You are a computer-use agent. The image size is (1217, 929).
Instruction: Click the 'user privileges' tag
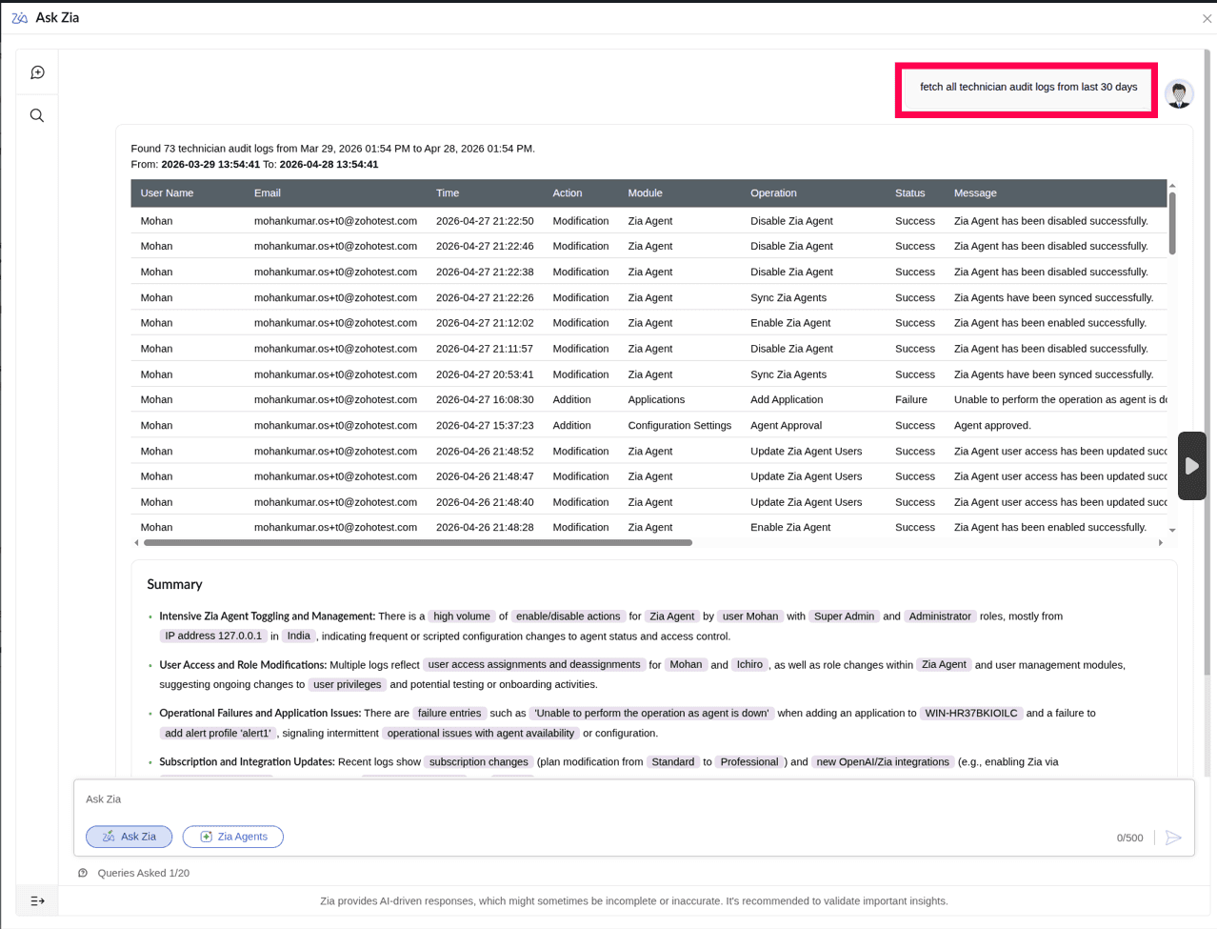[x=348, y=684]
